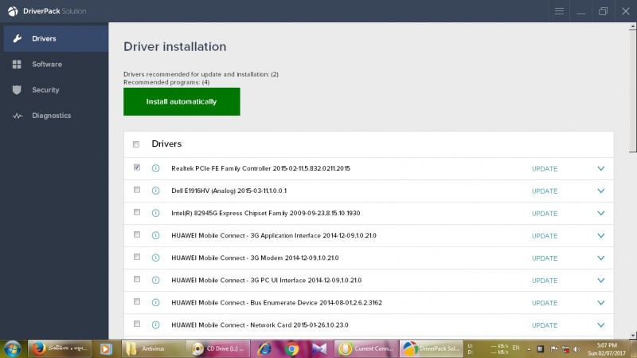Viewport: 637px width, 358px height.
Task: Expand HUAWEI 3G Application Interface chevron
Action: pyautogui.click(x=601, y=235)
